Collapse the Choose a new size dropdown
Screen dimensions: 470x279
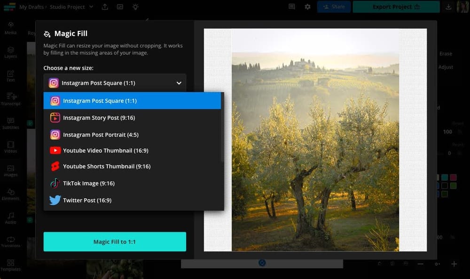178,83
